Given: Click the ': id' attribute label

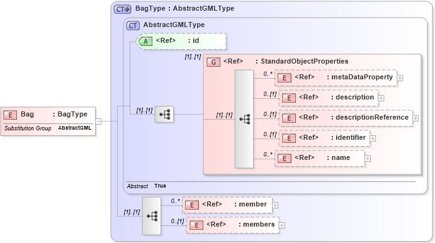Looking at the screenshot, I should [x=194, y=40].
